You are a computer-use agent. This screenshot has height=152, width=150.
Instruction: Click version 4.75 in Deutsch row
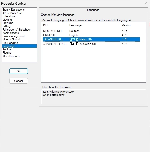(x=124, y=31)
